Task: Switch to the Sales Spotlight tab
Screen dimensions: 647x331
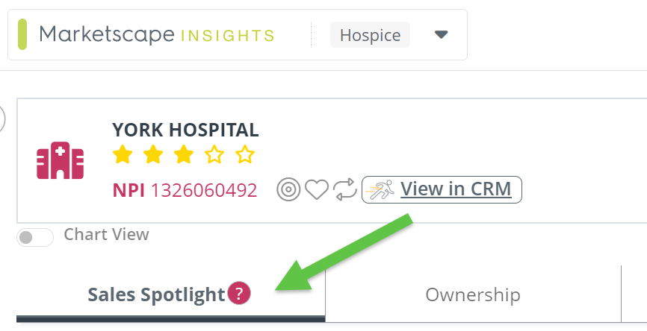Action: (x=156, y=295)
